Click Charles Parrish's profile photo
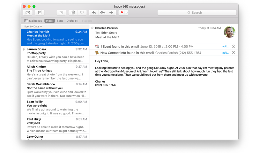 click(x=229, y=32)
